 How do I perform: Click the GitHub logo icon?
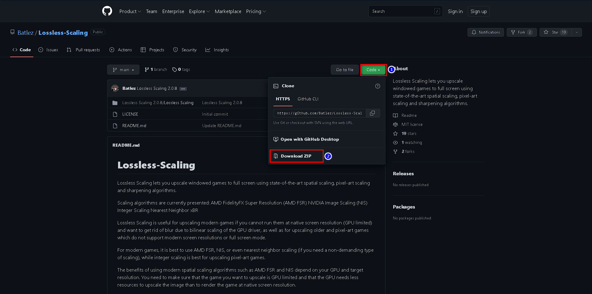tap(107, 11)
